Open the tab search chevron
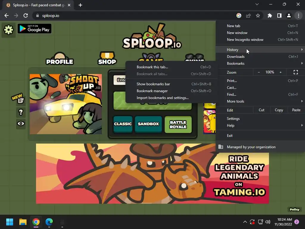The height and width of the screenshot is (229, 305). 257,4
